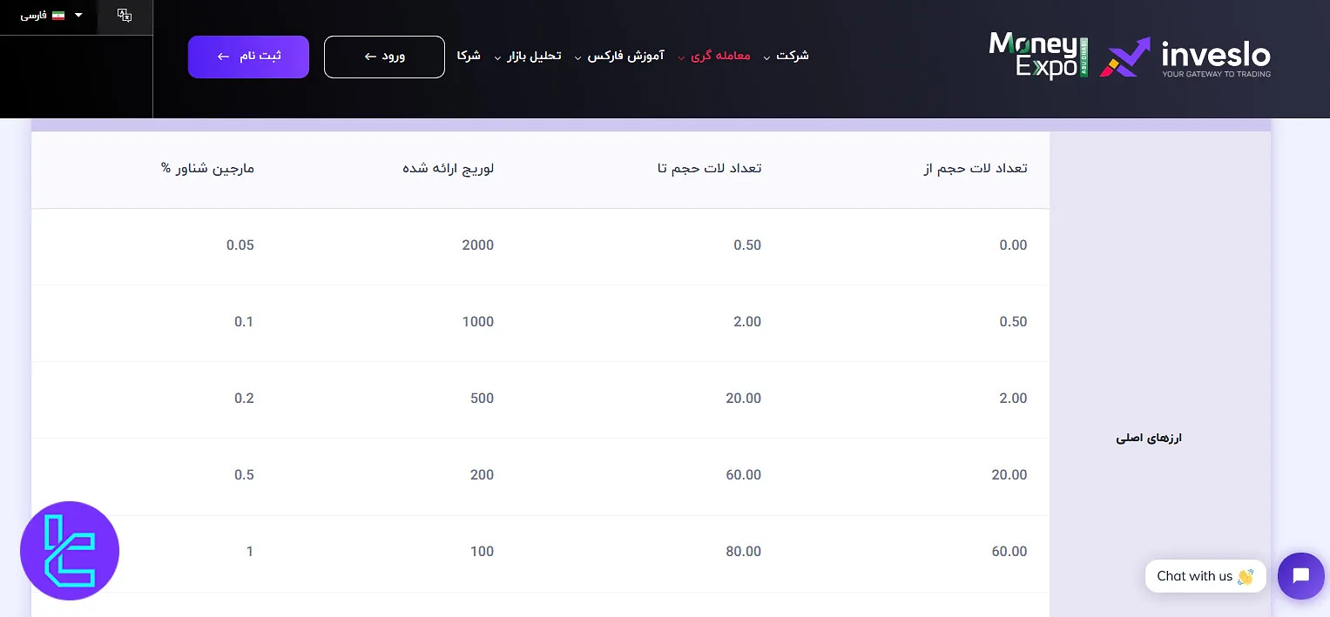Open chat via the purple speech bubble icon

[1300, 575]
